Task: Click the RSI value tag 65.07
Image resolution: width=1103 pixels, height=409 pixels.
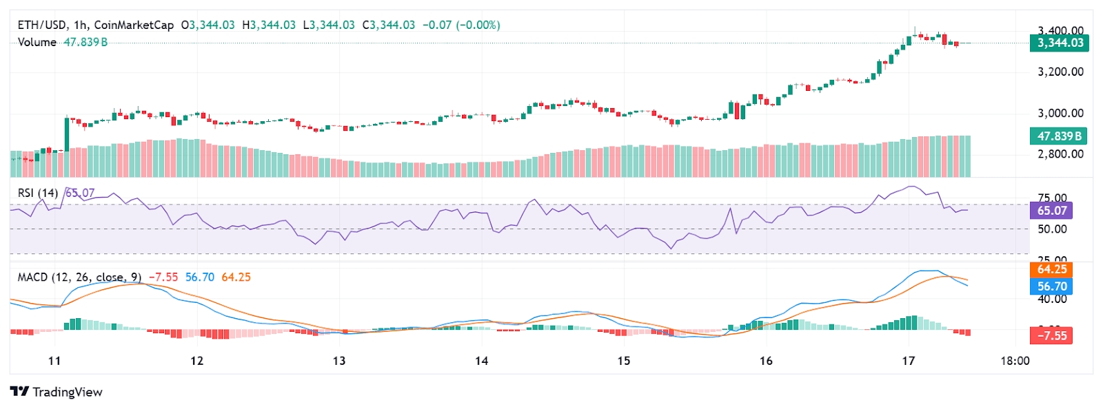Action: tap(1051, 211)
